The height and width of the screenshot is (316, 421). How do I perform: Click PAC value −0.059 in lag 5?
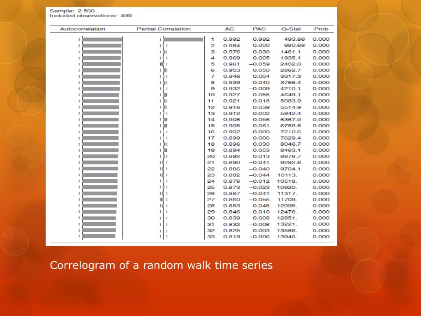(259, 64)
